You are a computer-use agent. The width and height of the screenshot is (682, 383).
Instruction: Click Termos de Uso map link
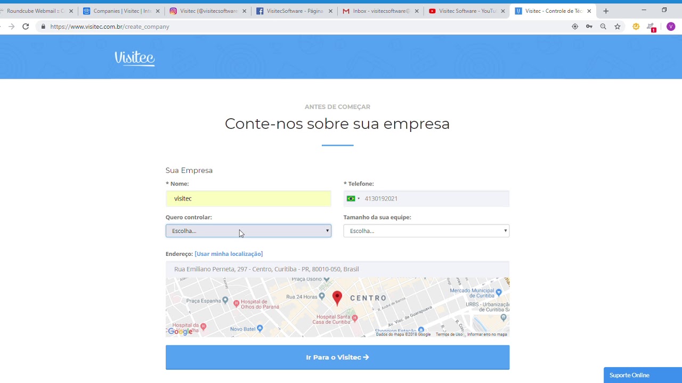tap(449, 335)
